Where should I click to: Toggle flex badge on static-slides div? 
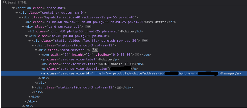(x=145, y=41)
